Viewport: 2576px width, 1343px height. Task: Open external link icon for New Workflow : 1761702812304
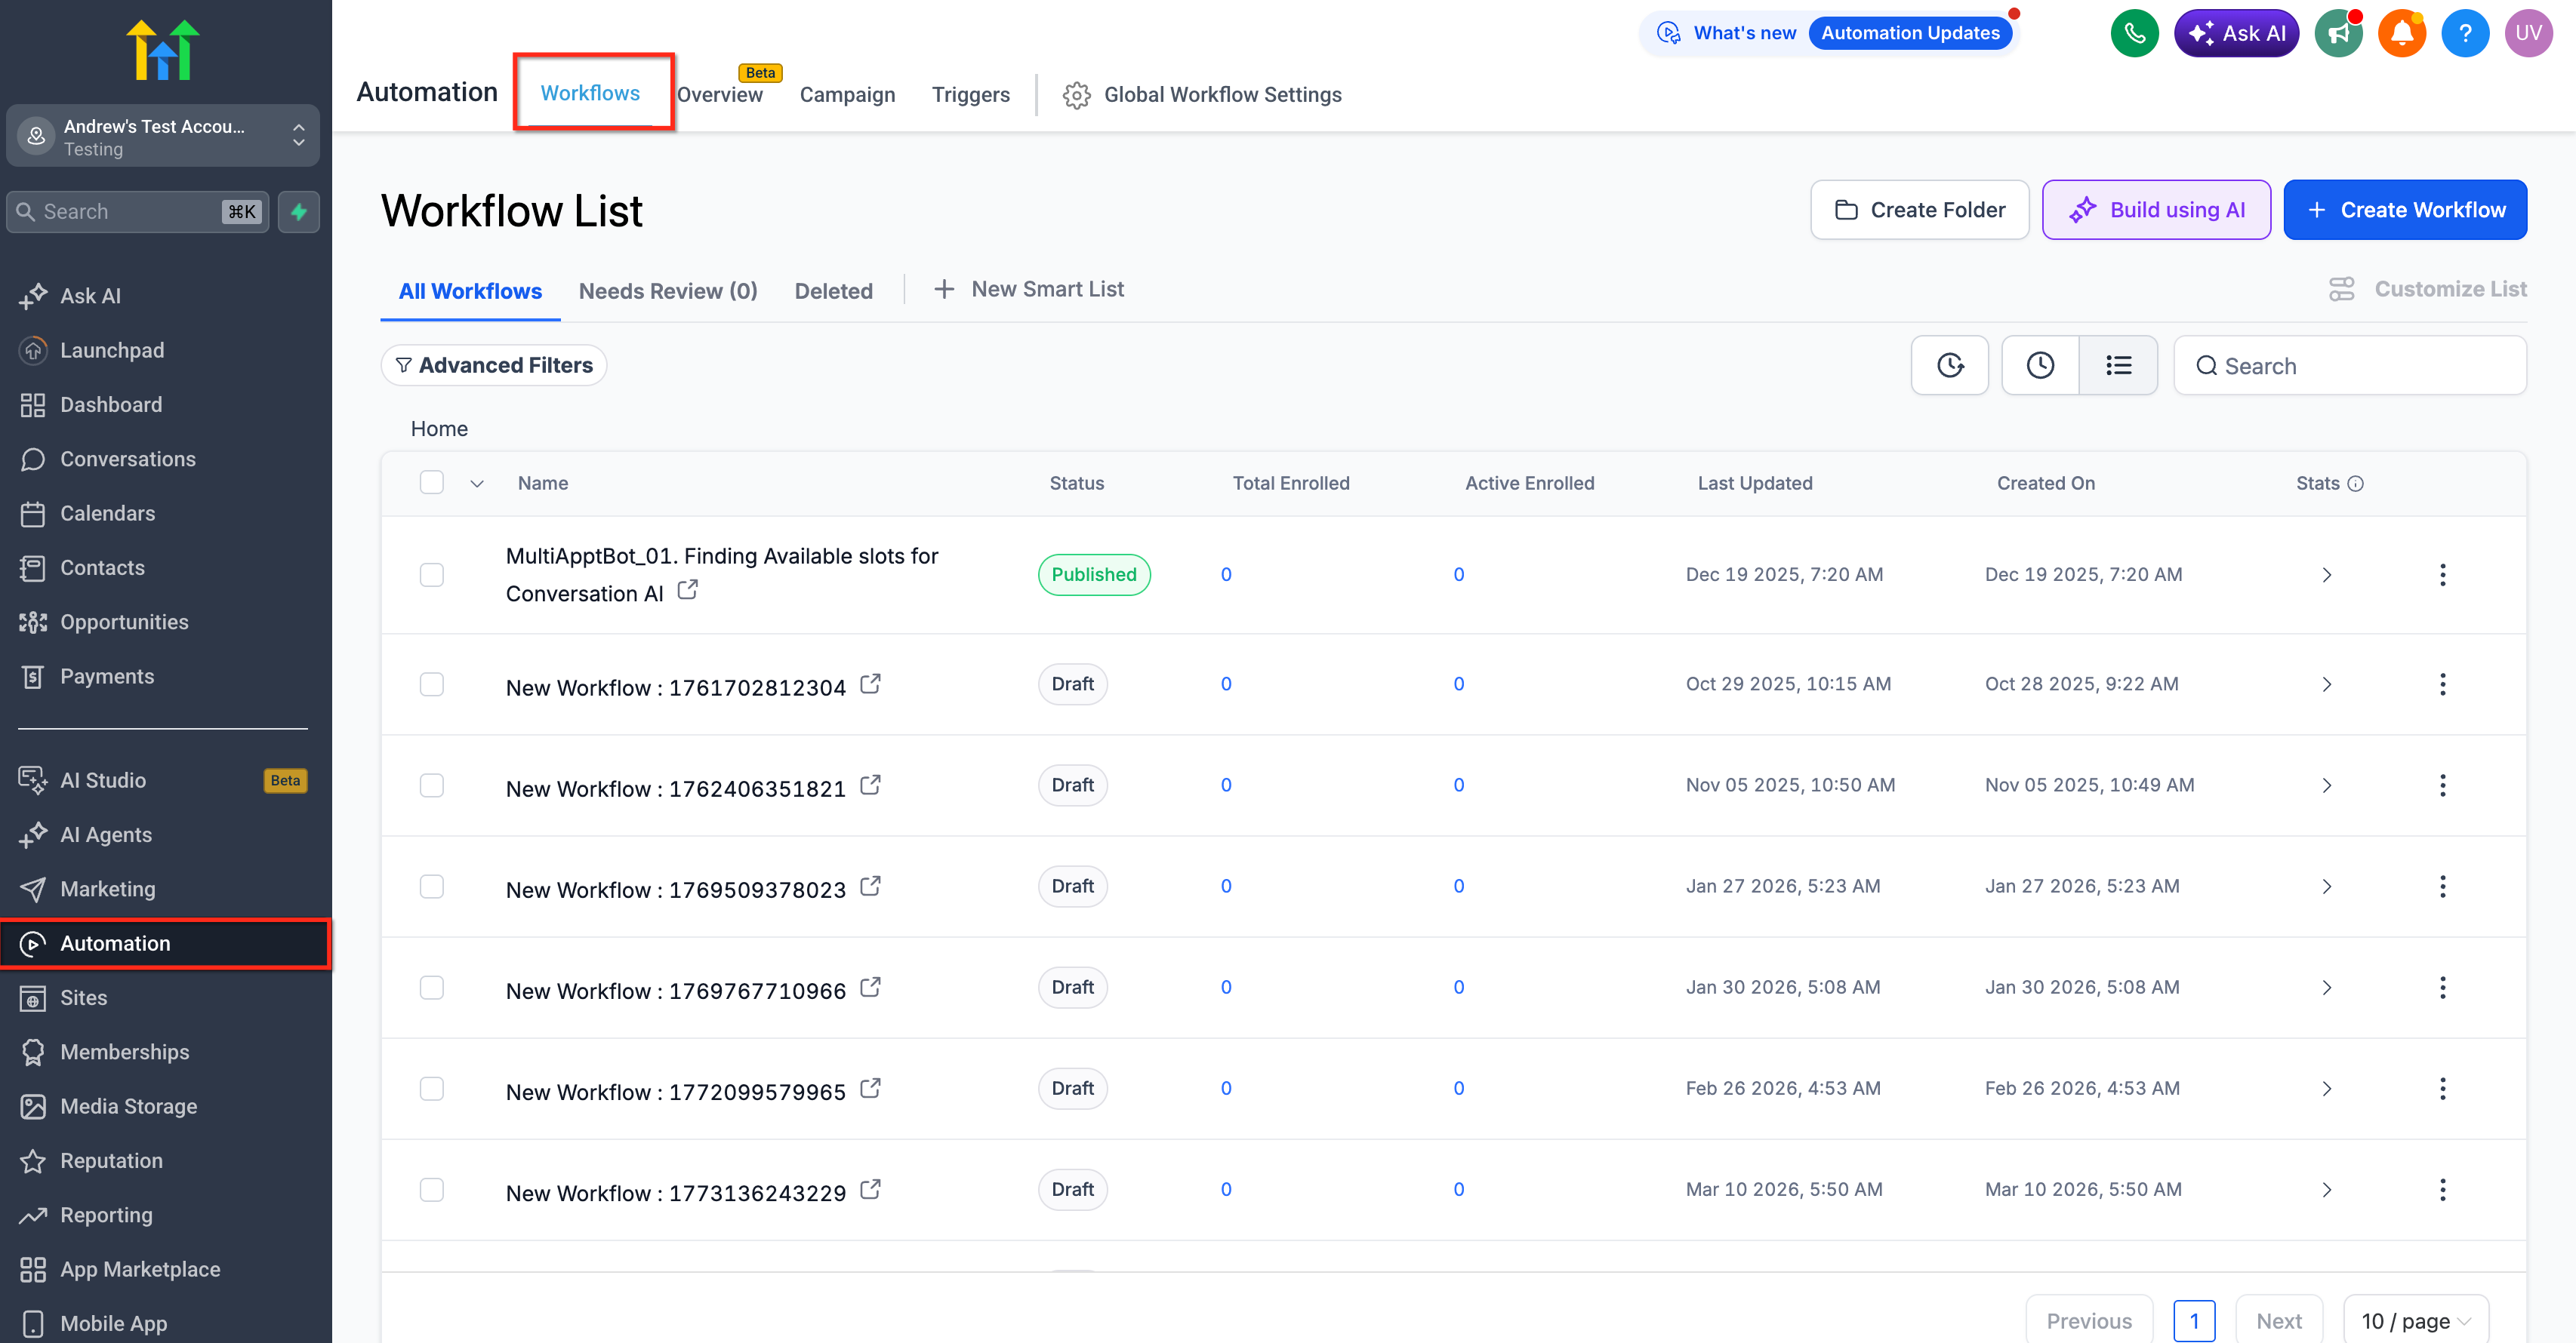click(870, 684)
